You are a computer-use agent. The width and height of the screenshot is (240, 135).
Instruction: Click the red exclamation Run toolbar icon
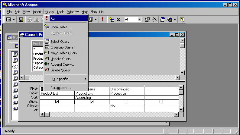click(x=103, y=19)
